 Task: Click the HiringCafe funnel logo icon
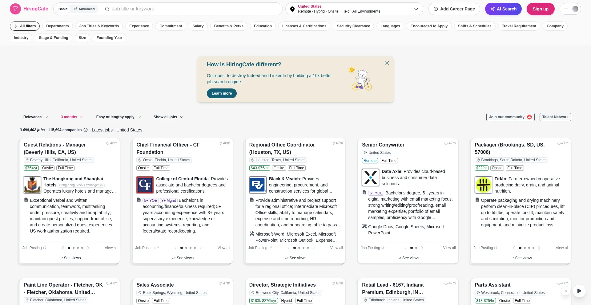(15, 9)
